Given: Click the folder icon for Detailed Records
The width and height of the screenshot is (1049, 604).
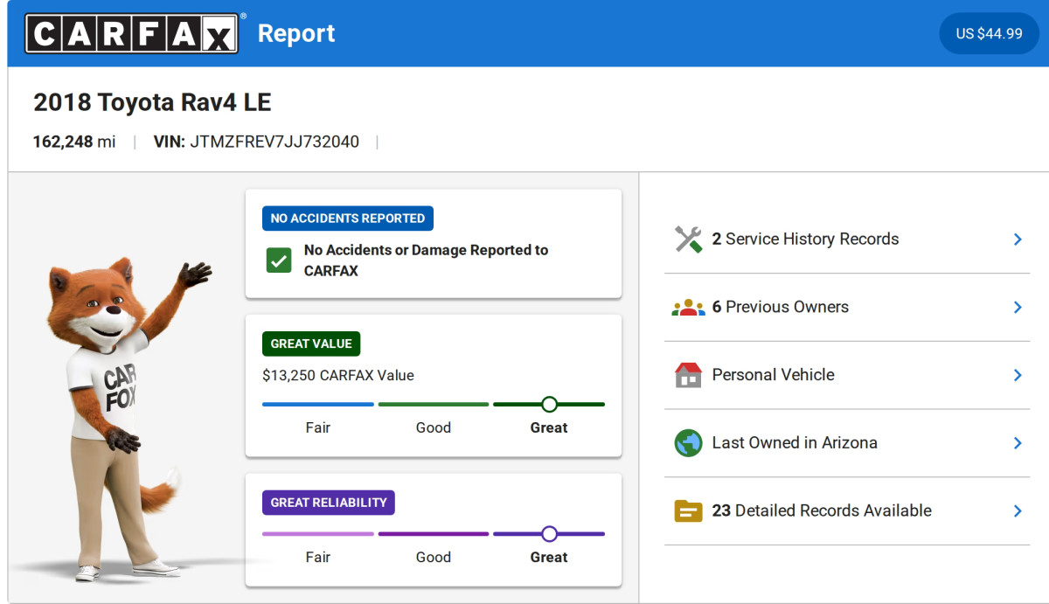Looking at the screenshot, I should pyautogui.click(x=689, y=510).
